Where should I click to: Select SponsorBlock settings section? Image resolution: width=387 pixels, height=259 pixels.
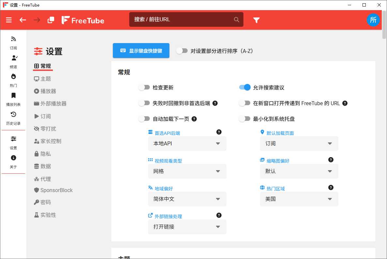coord(53,190)
